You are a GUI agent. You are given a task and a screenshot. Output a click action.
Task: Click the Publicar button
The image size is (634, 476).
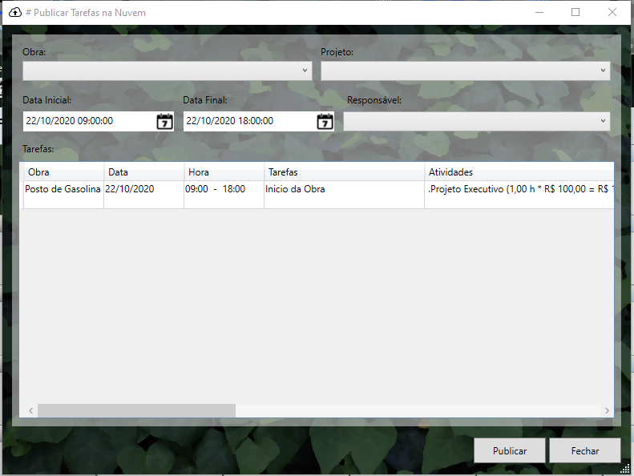pos(510,450)
